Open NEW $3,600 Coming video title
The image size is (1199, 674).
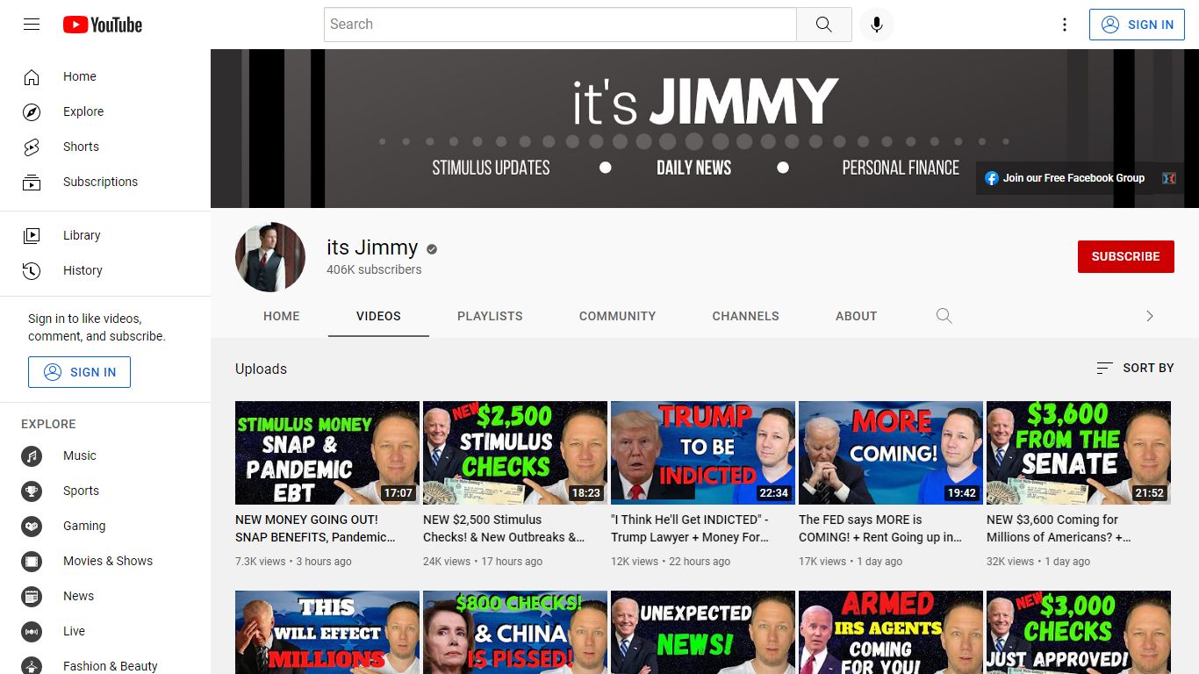click(1059, 528)
